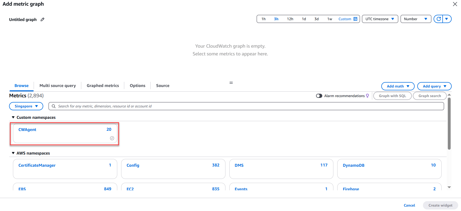Viewport: 461px width, 211px height.
Task: Click the panel resize handle icon
Action: 231,83
